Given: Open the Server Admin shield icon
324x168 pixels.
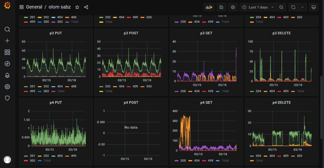Looking at the screenshot, I should point(7,98).
